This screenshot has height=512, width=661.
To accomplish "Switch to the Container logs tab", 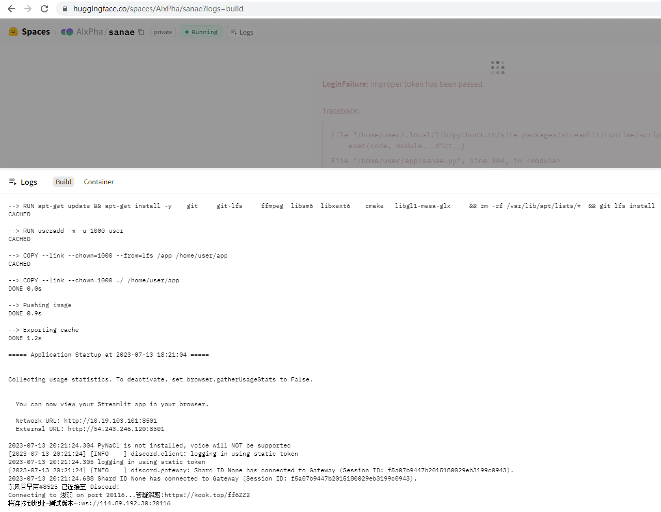I will 99,182.
